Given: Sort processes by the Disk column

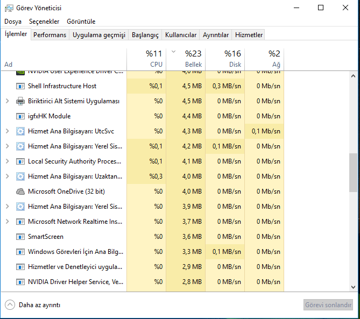Looking at the screenshot, I should tap(225, 59).
